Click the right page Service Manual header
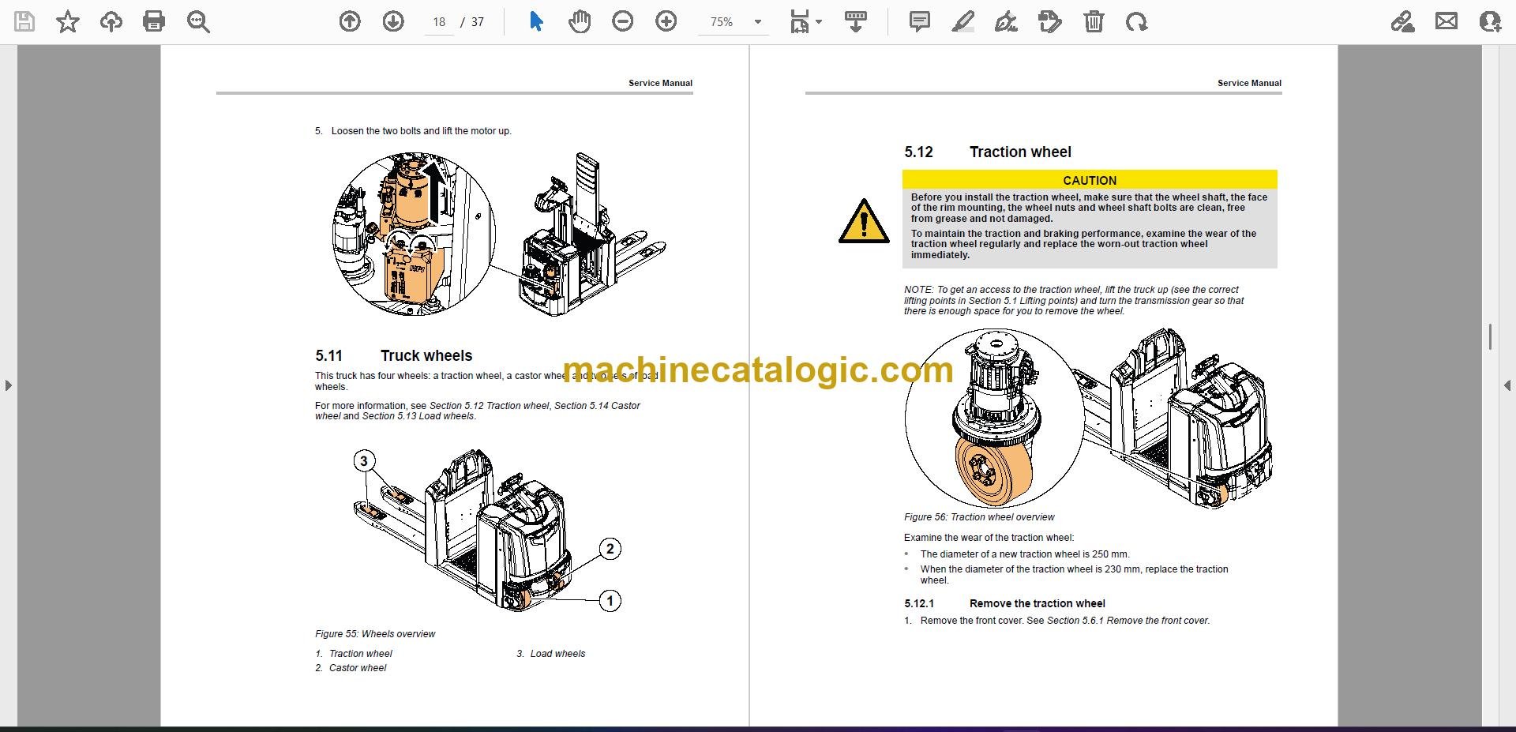 [1249, 83]
